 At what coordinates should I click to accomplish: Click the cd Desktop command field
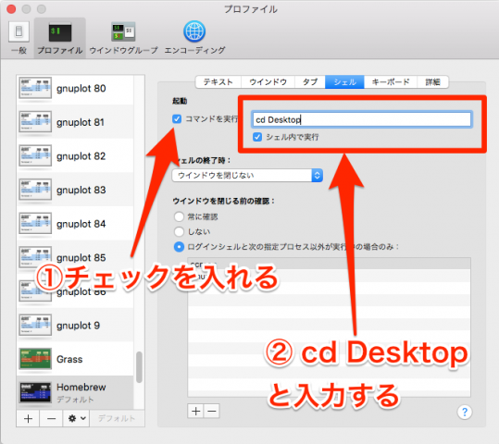[361, 119]
